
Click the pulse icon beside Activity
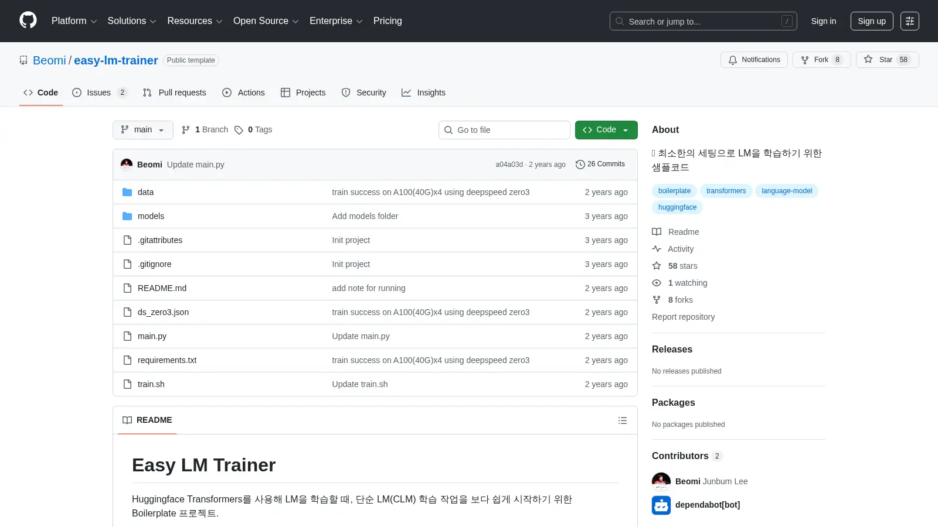[657, 249]
